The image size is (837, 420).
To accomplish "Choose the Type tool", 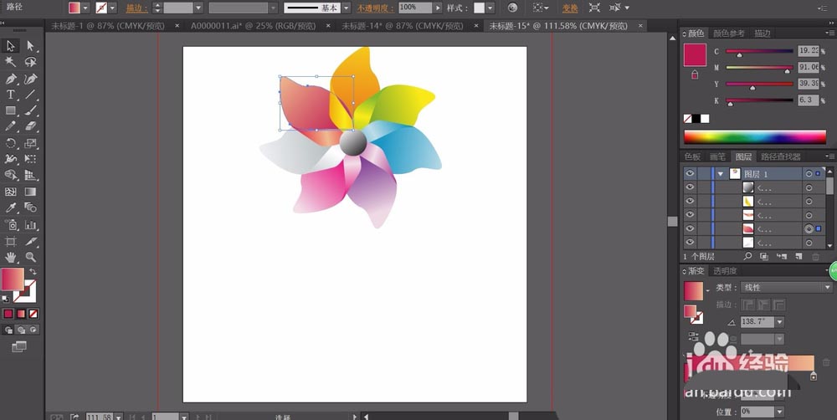I will pos(11,95).
